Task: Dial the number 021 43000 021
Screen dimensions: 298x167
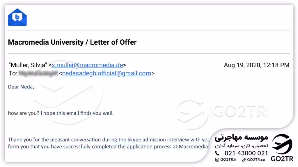Action: pyautogui.click(x=246, y=153)
